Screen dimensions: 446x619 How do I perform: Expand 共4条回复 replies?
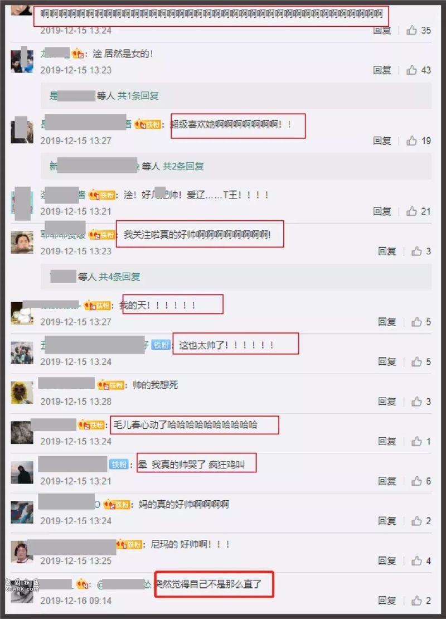(119, 277)
